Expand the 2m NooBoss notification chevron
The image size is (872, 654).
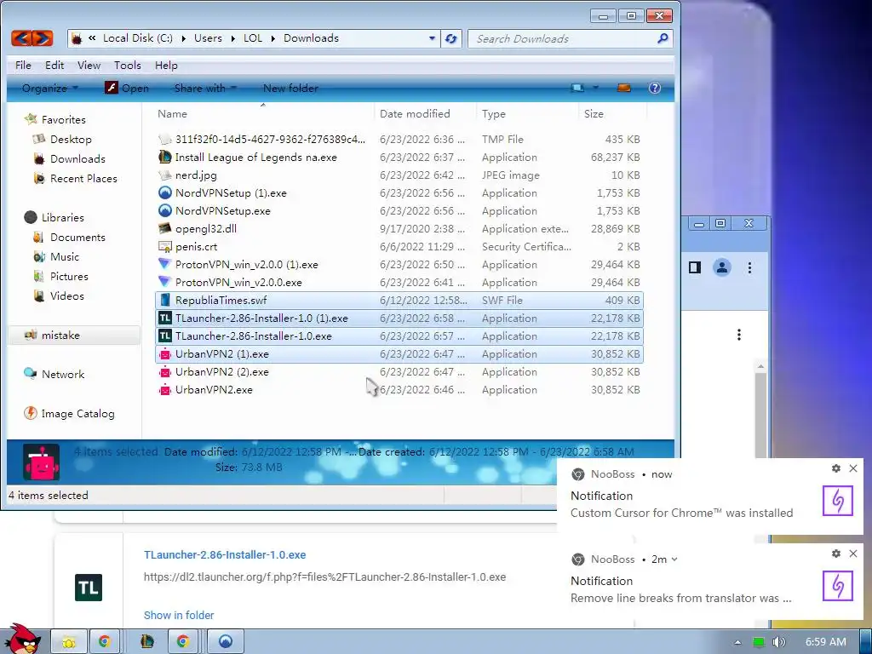point(674,559)
